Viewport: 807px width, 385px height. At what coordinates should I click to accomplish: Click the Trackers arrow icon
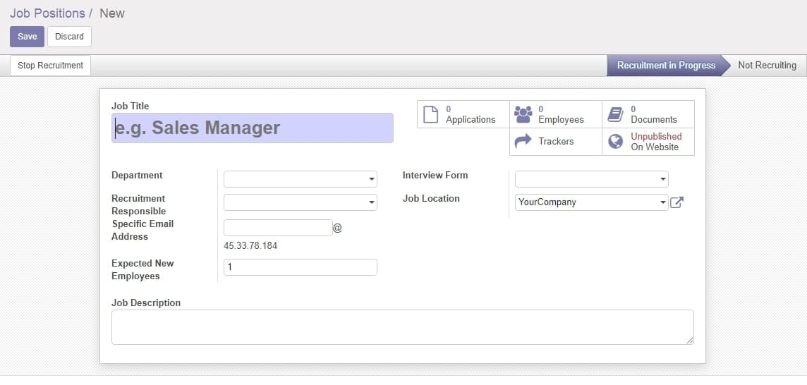pyautogui.click(x=523, y=141)
